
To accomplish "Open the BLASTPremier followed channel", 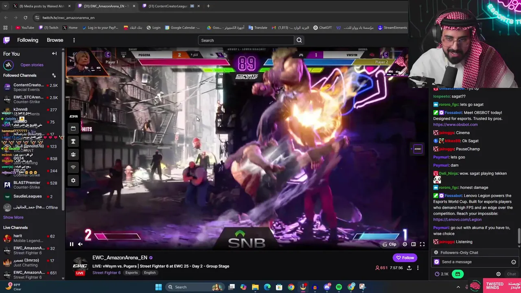I will tap(32, 185).
